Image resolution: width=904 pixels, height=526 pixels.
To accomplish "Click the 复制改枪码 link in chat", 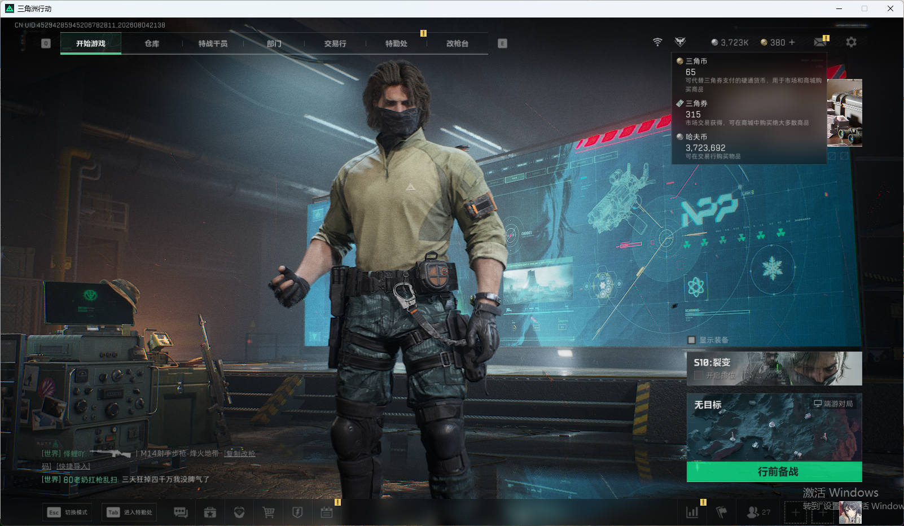I will [x=240, y=453].
